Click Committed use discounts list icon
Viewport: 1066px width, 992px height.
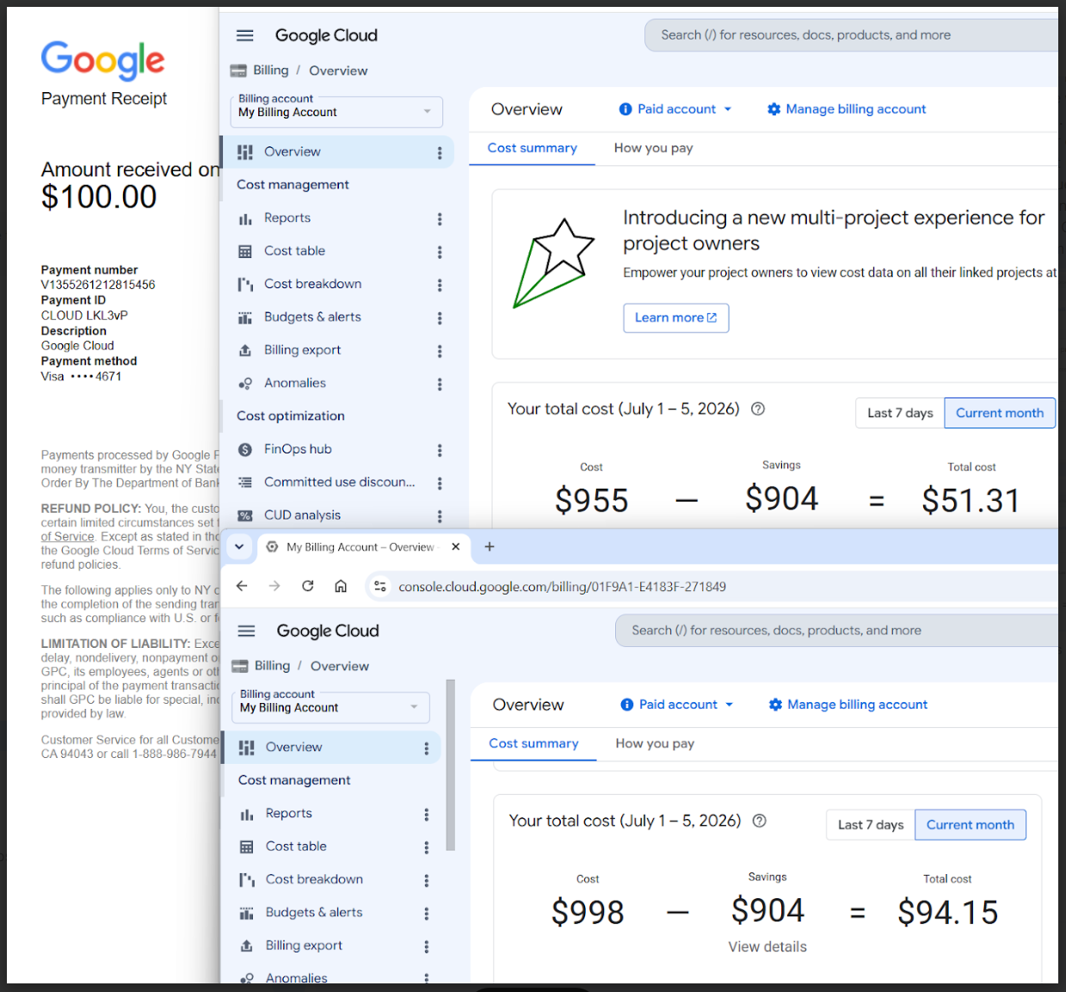245,483
